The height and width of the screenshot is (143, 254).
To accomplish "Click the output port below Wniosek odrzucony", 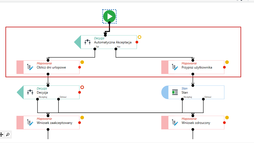I will pos(193,129).
